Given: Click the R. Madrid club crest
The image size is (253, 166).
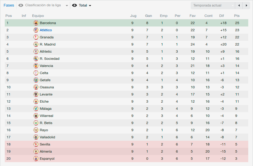Looking at the screenshot, I should 36,44.
